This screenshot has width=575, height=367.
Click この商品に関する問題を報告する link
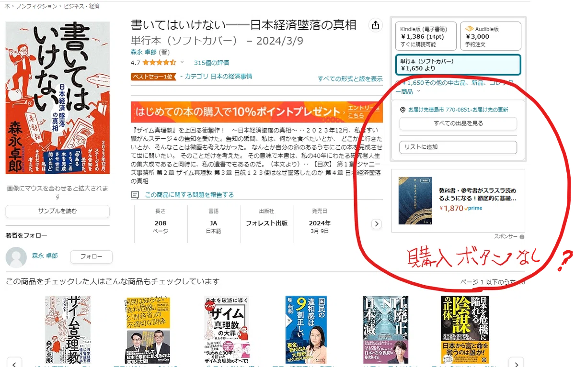(x=189, y=195)
